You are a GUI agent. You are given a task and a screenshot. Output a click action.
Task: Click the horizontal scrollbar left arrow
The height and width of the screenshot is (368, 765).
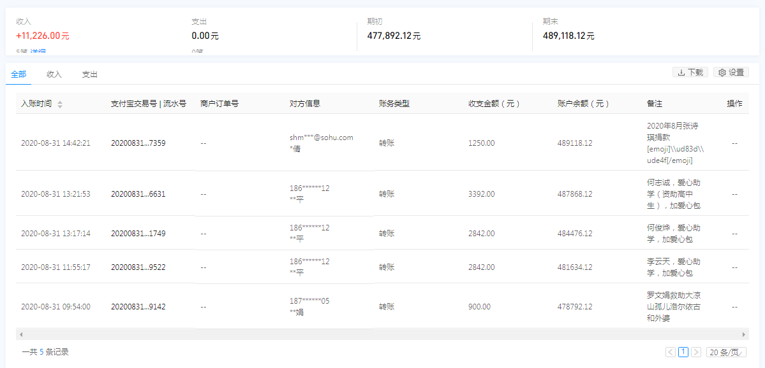click(x=20, y=334)
